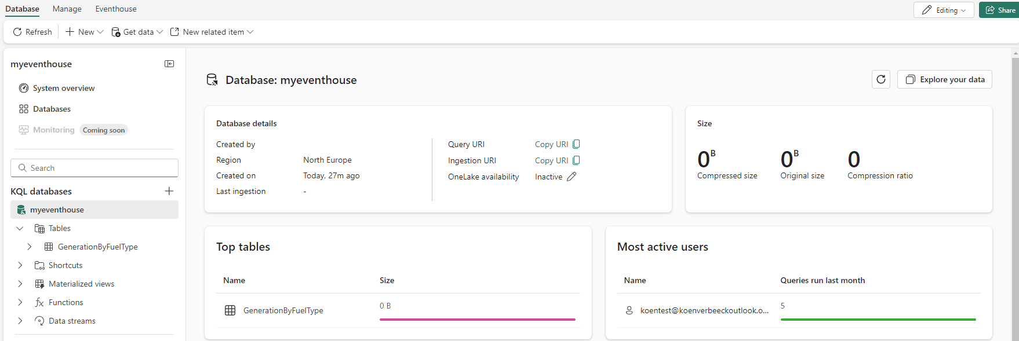Add a new KQL database with plus icon
Screen dimensions: 1019x341
point(169,191)
